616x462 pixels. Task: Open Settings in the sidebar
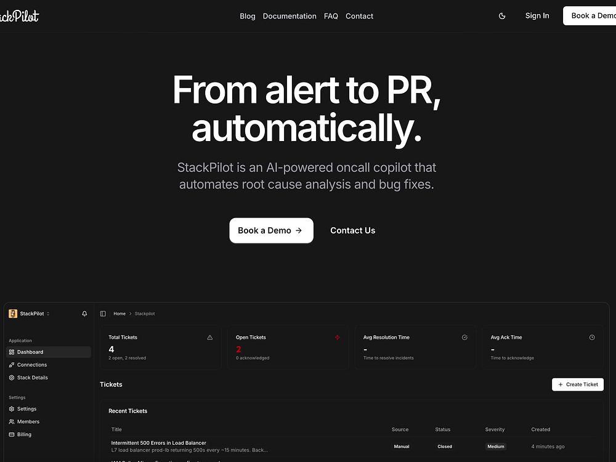pos(49,409)
